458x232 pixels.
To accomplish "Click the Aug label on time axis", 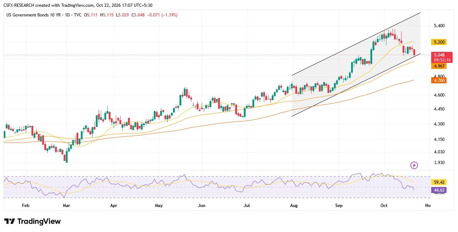I will coord(294,206).
